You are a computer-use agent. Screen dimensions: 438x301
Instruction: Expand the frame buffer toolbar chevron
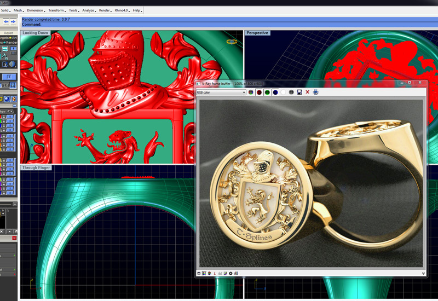click(423, 273)
